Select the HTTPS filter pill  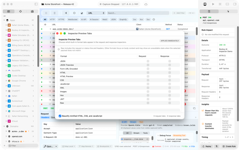point(61,19)
